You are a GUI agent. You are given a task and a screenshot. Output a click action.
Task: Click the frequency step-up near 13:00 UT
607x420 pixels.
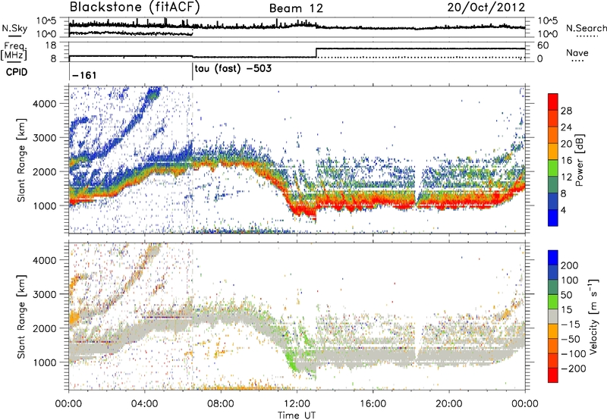pyautogui.click(x=316, y=53)
